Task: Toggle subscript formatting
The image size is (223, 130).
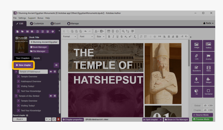Action: pos(126,37)
